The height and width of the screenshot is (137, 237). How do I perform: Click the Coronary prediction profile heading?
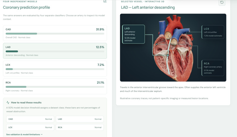click(26, 7)
